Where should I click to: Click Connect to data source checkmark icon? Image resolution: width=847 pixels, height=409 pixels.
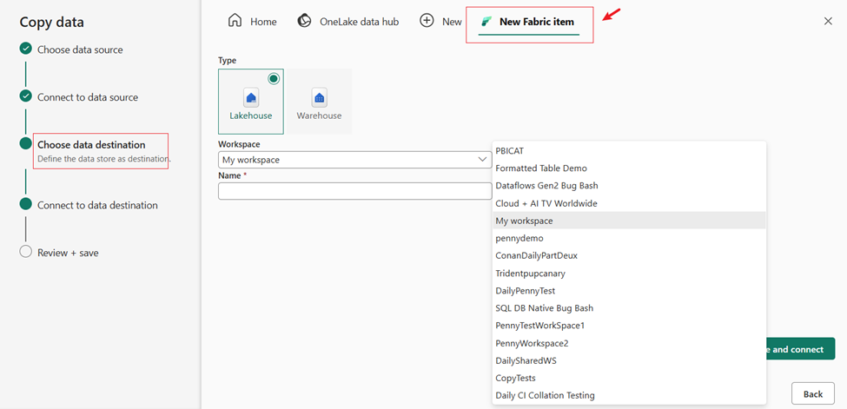[x=25, y=96]
